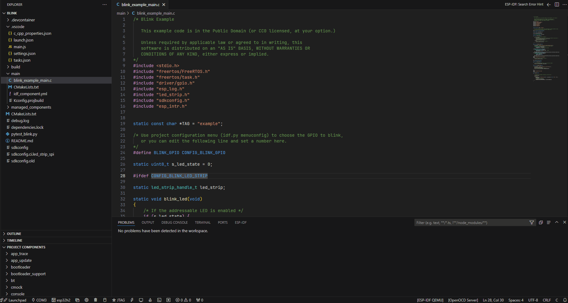This screenshot has width=568, height=303.
Task: Start the ESP-IDF monitor (screen icon)
Action: tap(141, 300)
